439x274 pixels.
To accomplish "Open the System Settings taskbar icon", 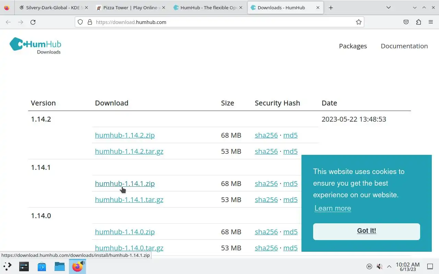I will pyautogui.click(x=24, y=266).
